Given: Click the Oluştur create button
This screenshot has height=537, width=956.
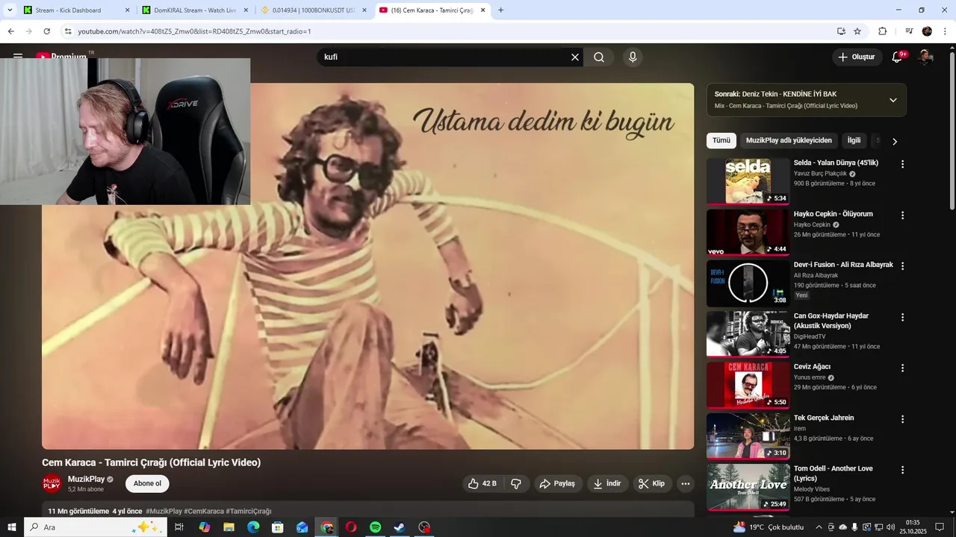Looking at the screenshot, I should coord(856,57).
